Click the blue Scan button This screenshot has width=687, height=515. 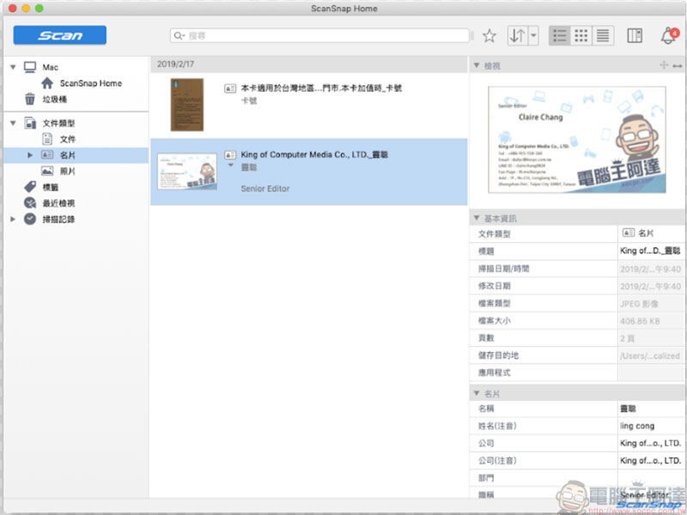point(59,35)
